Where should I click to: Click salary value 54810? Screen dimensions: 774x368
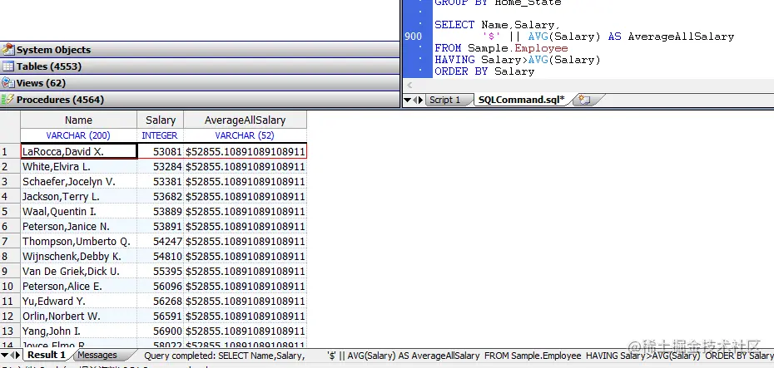click(x=161, y=256)
